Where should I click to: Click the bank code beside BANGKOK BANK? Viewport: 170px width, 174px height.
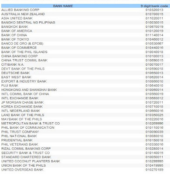coord(154,27)
